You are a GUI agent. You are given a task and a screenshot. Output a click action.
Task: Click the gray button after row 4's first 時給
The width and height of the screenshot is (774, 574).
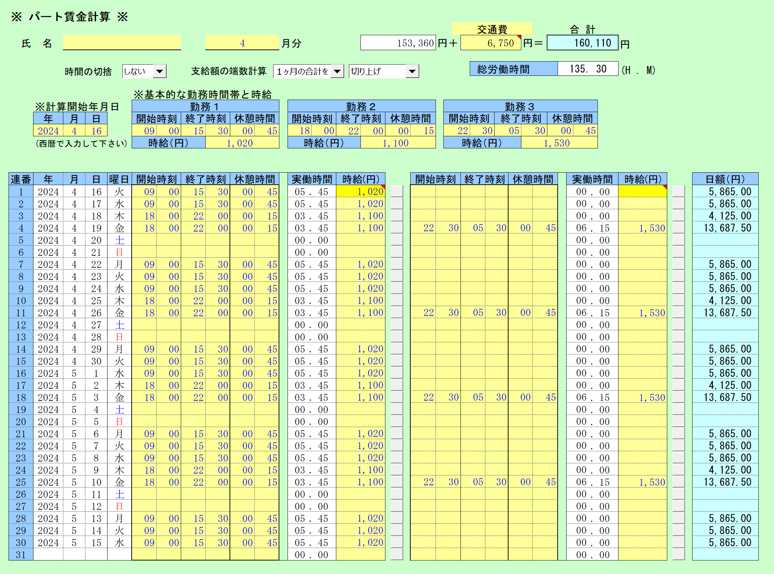pyautogui.click(x=397, y=228)
